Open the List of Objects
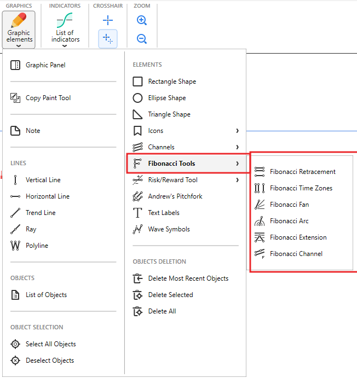The height and width of the screenshot is (378, 357). (46, 295)
